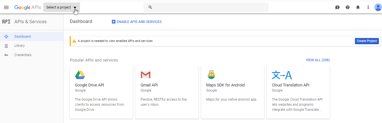Open the Google Drive API card
382x123 pixels.
[101, 92]
